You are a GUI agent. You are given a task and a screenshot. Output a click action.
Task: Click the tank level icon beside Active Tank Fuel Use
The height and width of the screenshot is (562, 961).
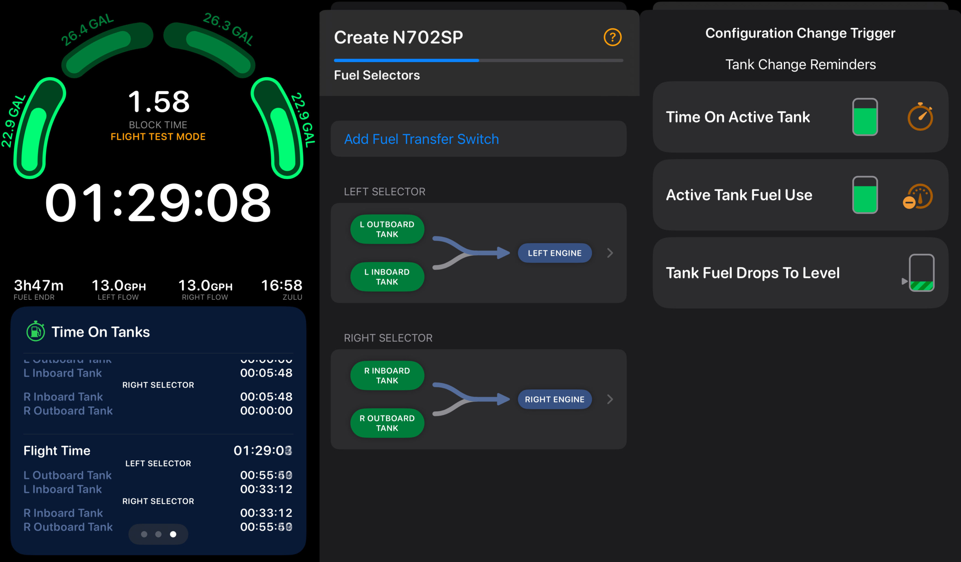click(865, 196)
